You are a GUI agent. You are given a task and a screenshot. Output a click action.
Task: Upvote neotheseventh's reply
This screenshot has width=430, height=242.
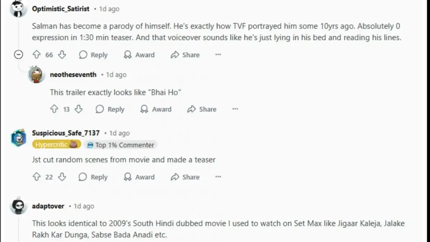click(54, 109)
